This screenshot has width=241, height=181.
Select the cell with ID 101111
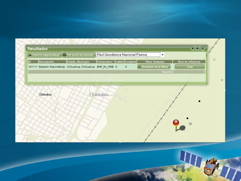point(33,67)
